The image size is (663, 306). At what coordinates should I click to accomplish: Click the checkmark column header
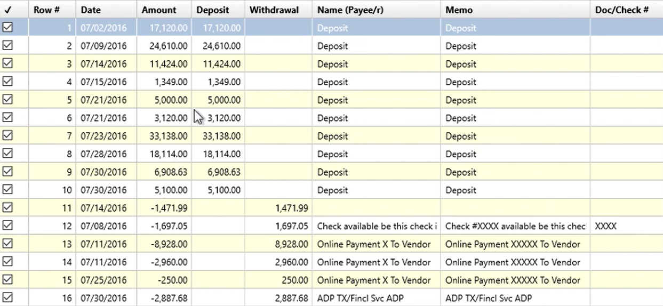[x=14, y=10]
